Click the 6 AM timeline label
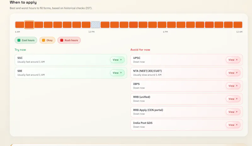 point(18,32)
